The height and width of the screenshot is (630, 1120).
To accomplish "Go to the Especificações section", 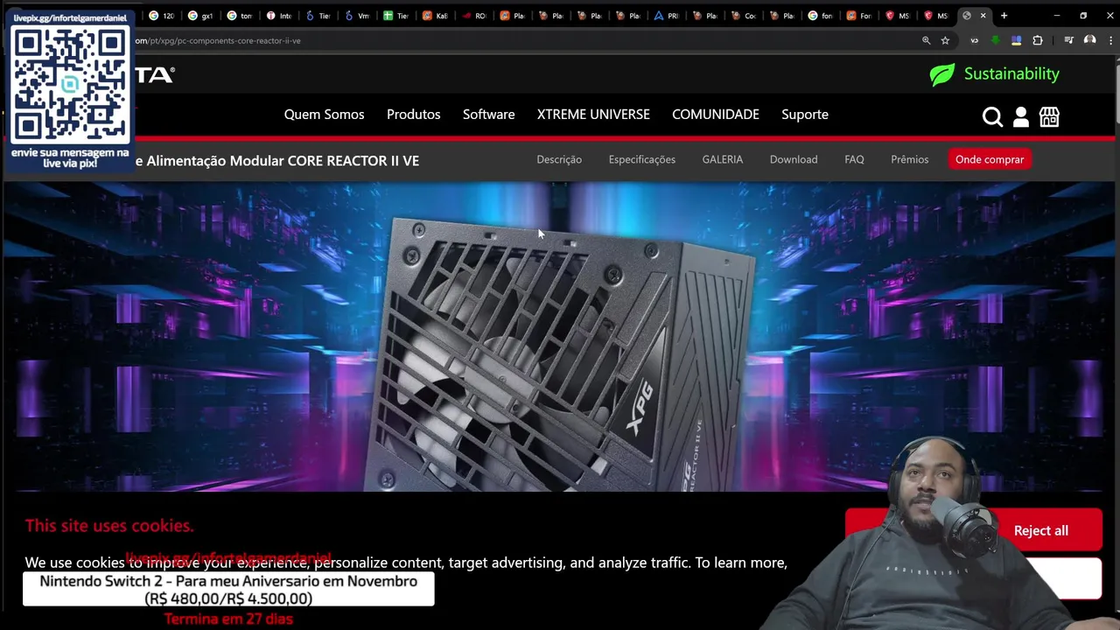I will (x=641, y=159).
